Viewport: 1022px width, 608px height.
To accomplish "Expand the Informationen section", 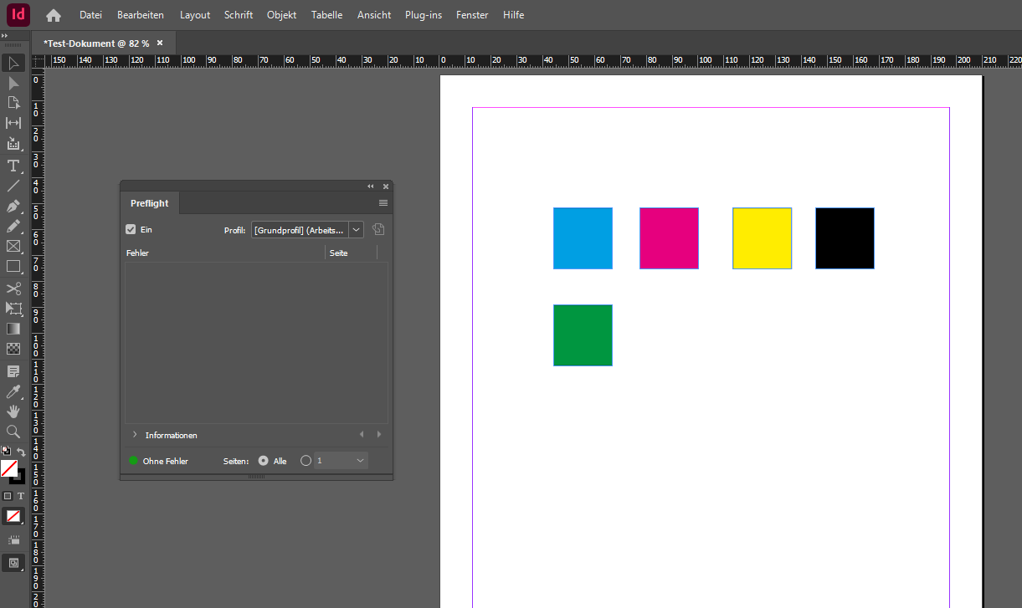I will pyautogui.click(x=135, y=435).
